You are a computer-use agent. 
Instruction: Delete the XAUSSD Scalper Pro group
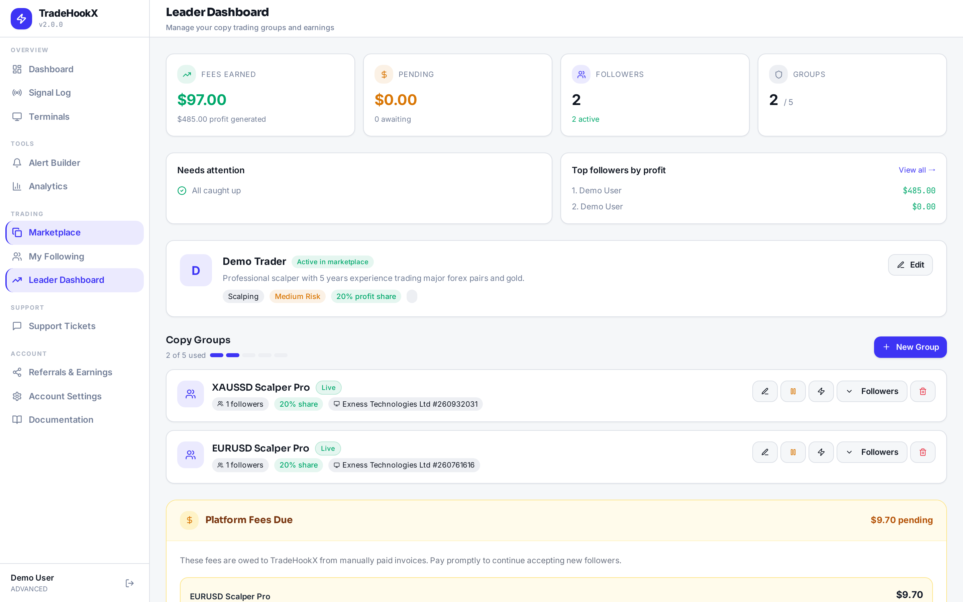(x=923, y=391)
